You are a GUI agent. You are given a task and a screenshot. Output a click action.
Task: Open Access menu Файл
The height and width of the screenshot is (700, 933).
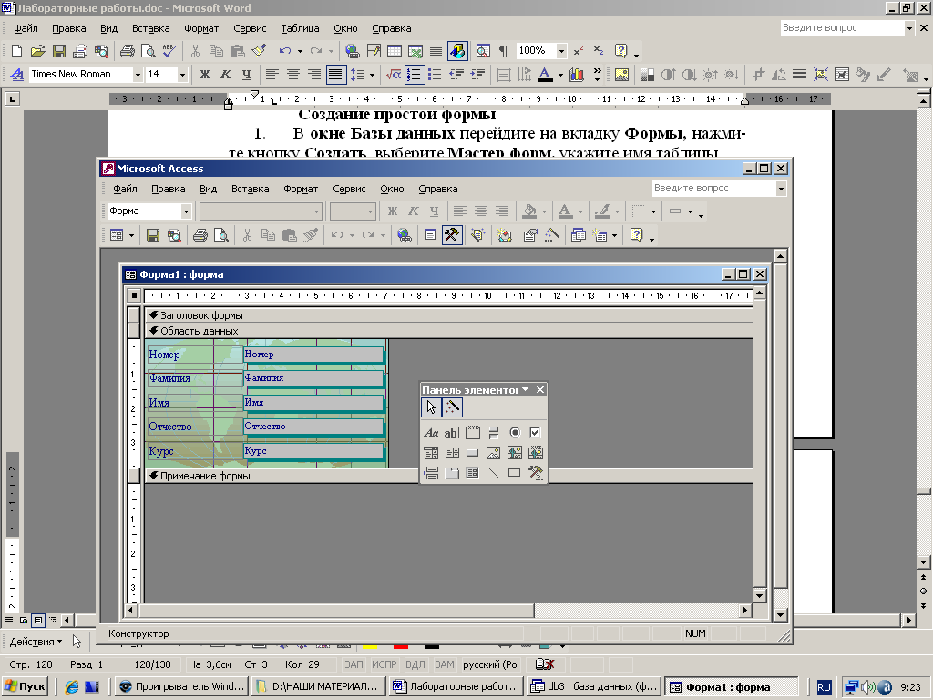125,189
